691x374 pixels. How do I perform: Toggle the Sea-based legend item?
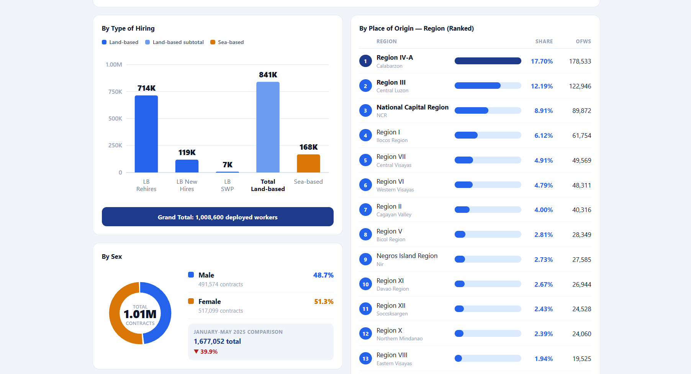tap(227, 42)
